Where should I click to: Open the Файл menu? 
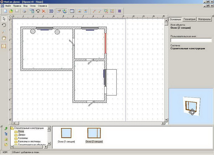(8, 6)
